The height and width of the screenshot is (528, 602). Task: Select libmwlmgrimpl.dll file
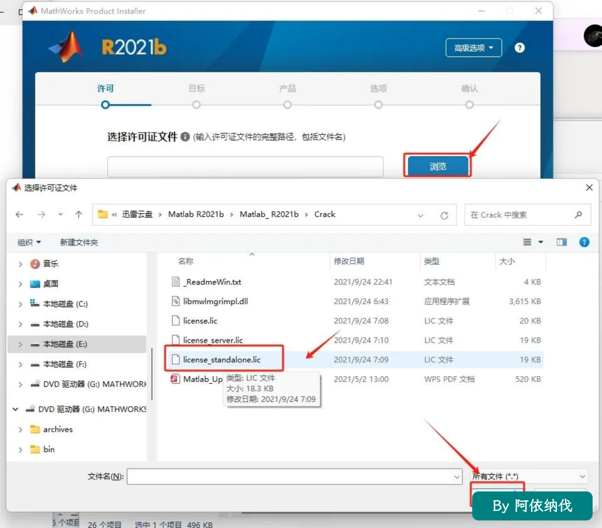click(x=215, y=302)
